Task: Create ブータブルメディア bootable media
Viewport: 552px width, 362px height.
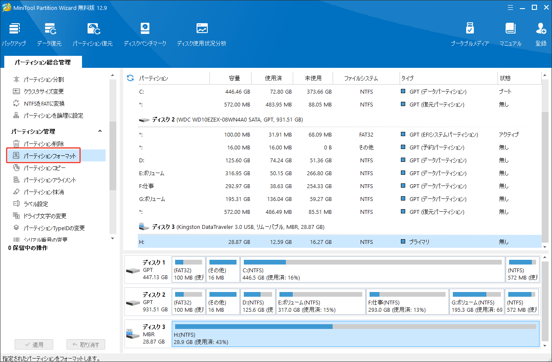Action: pyautogui.click(x=470, y=34)
